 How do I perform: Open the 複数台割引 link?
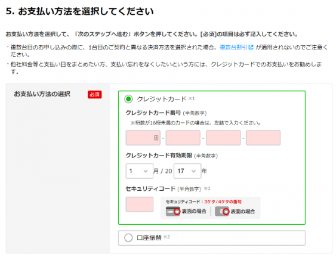click(233, 47)
